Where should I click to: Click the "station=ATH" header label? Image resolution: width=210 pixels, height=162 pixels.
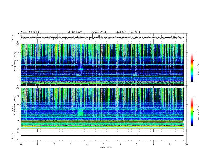tap(98, 32)
